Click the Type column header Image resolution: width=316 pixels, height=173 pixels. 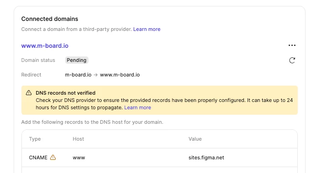(35, 139)
